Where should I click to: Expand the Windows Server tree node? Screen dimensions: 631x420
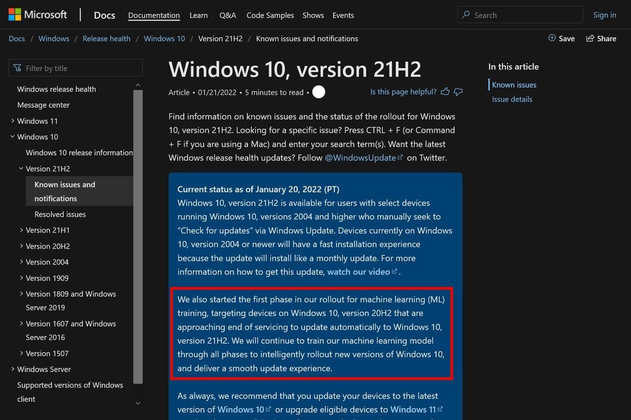(x=13, y=369)
